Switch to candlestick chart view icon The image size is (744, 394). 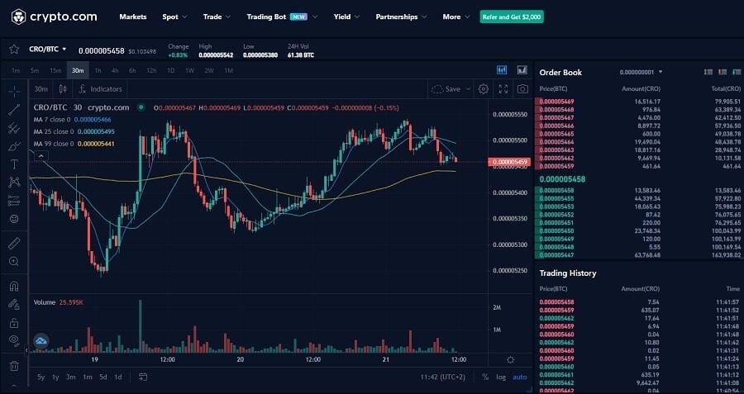pos(502,70)
